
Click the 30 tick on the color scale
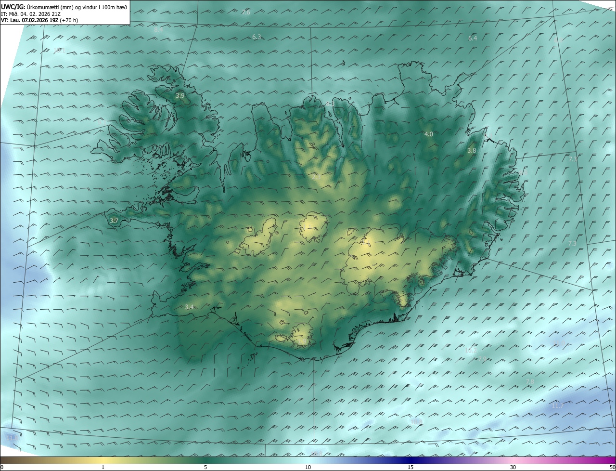(513, 467)
